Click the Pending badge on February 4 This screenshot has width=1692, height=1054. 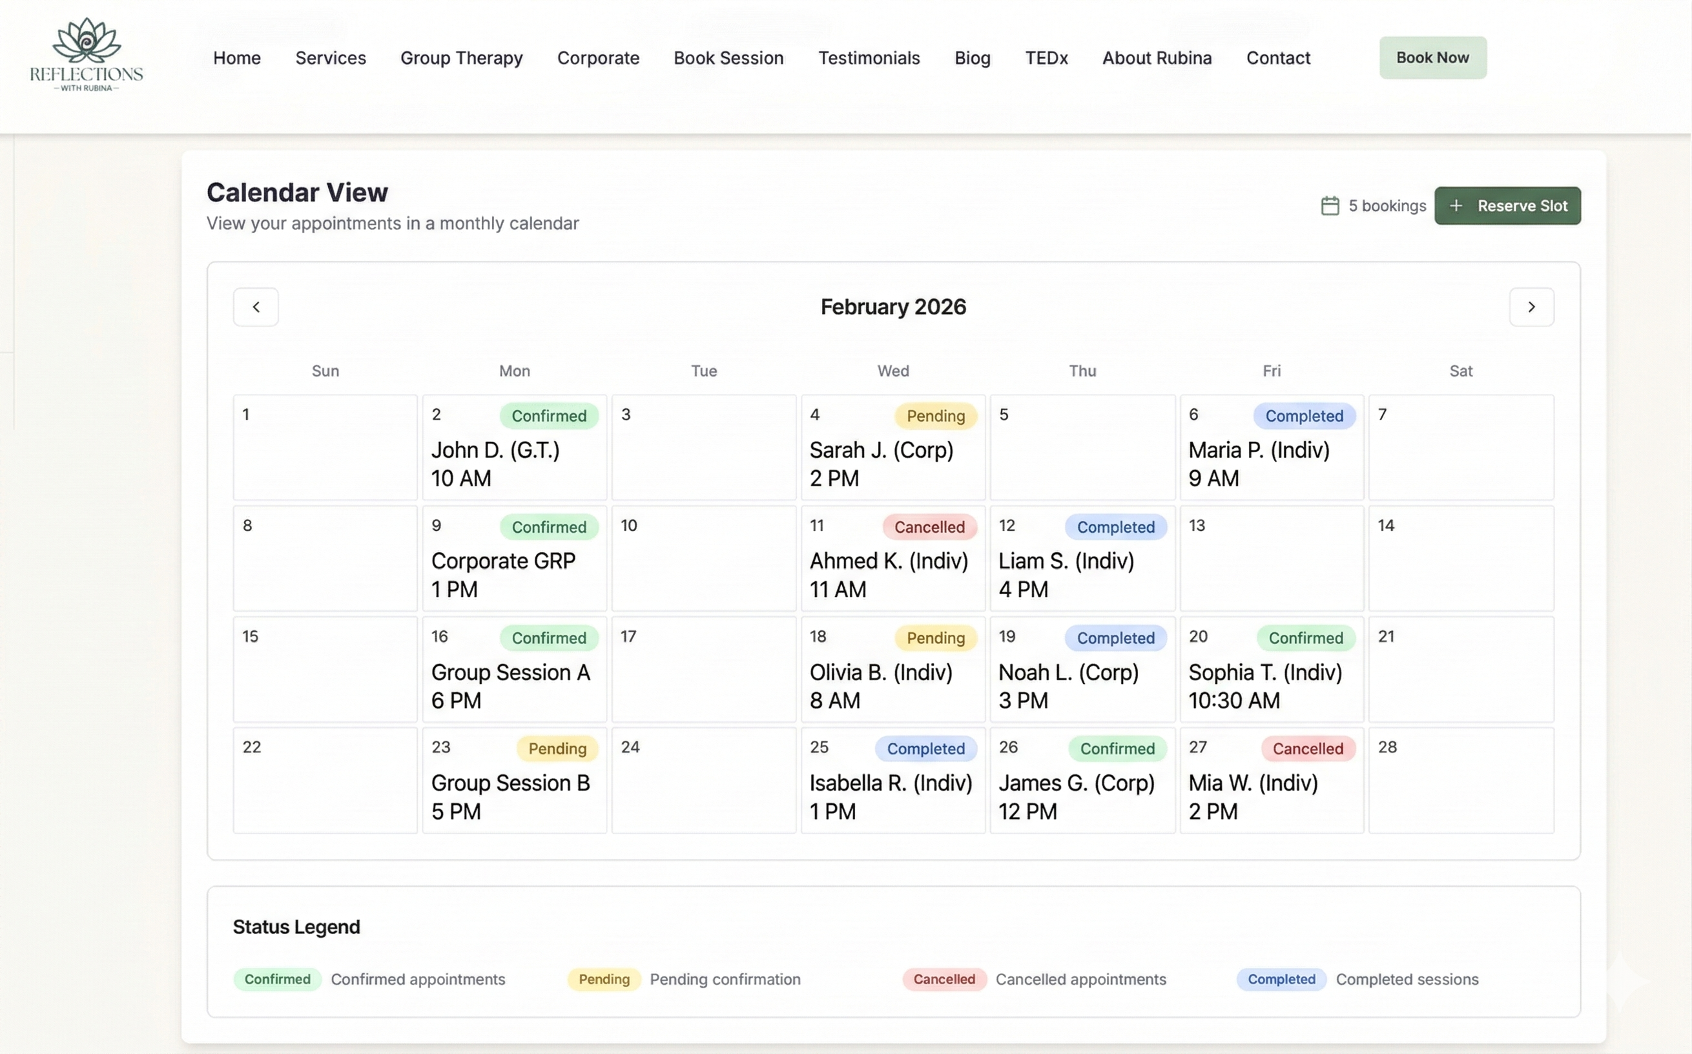point(935,416)
